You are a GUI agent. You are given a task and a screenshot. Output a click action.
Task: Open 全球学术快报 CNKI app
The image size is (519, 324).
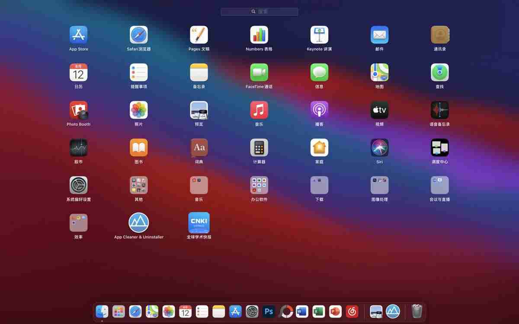(x=199, y=223)
